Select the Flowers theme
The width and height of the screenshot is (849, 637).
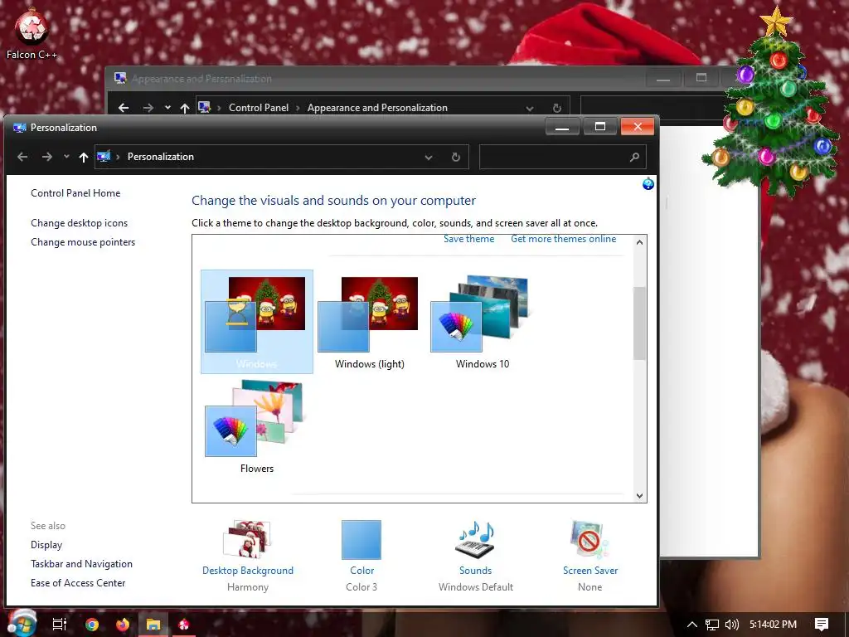tap(257, 426)
